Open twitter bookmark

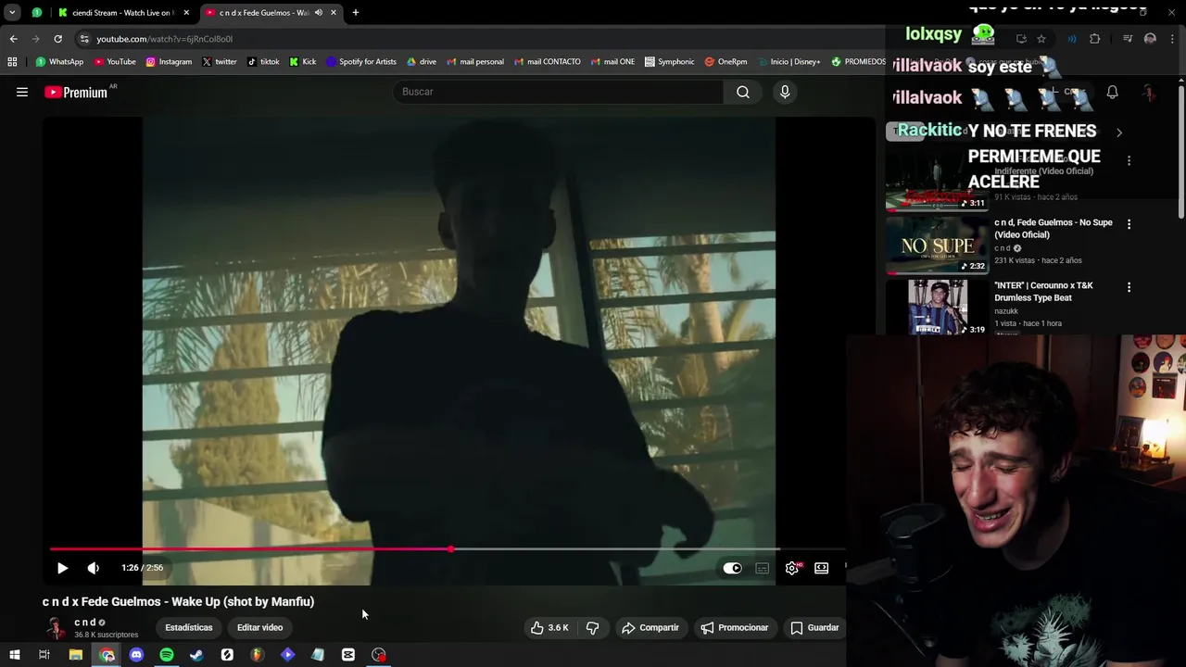coord(219,62)
